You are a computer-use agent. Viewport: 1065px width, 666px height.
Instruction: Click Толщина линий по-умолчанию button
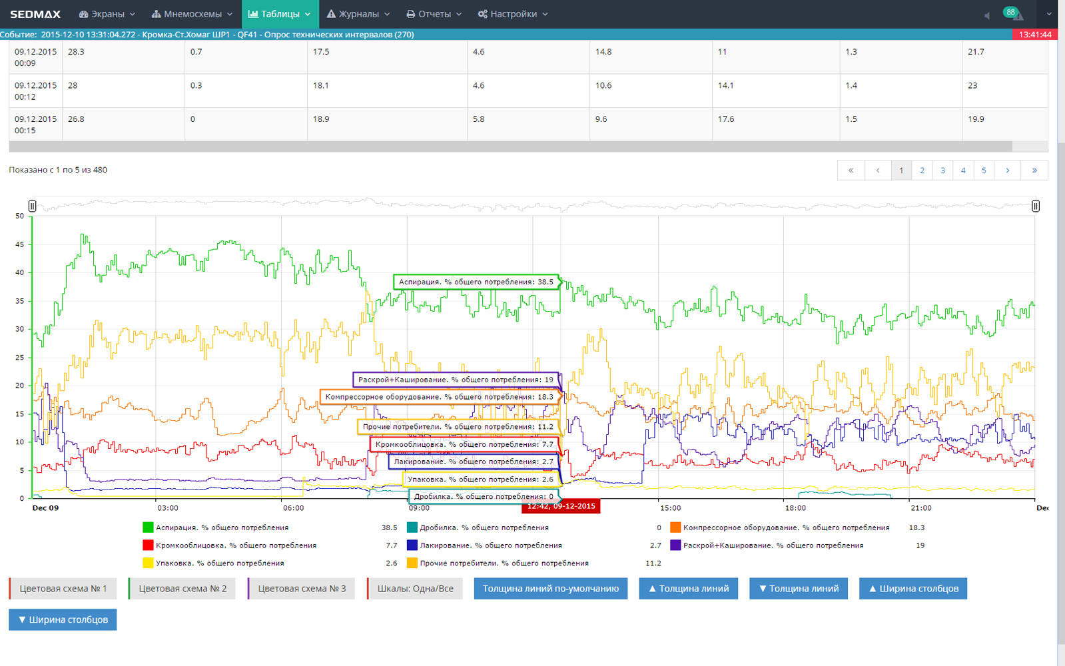550,589
